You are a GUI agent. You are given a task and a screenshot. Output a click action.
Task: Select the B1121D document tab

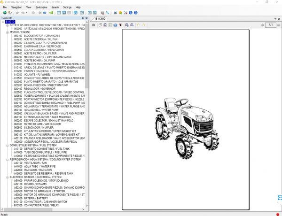coord(100,18)
